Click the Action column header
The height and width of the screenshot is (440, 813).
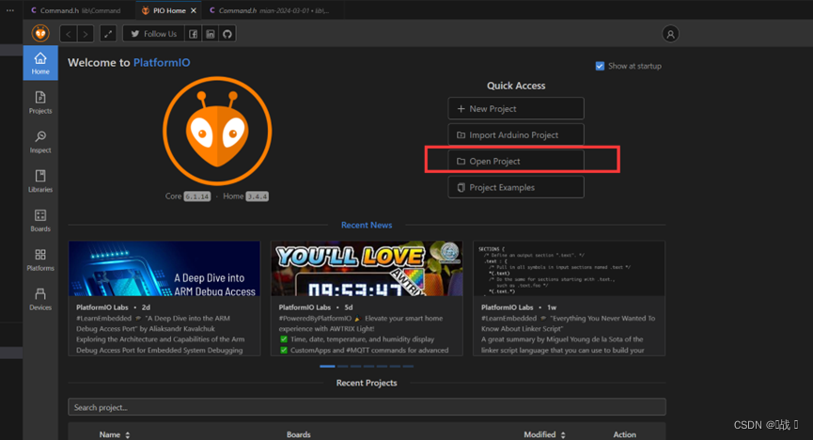pos(624,434)
